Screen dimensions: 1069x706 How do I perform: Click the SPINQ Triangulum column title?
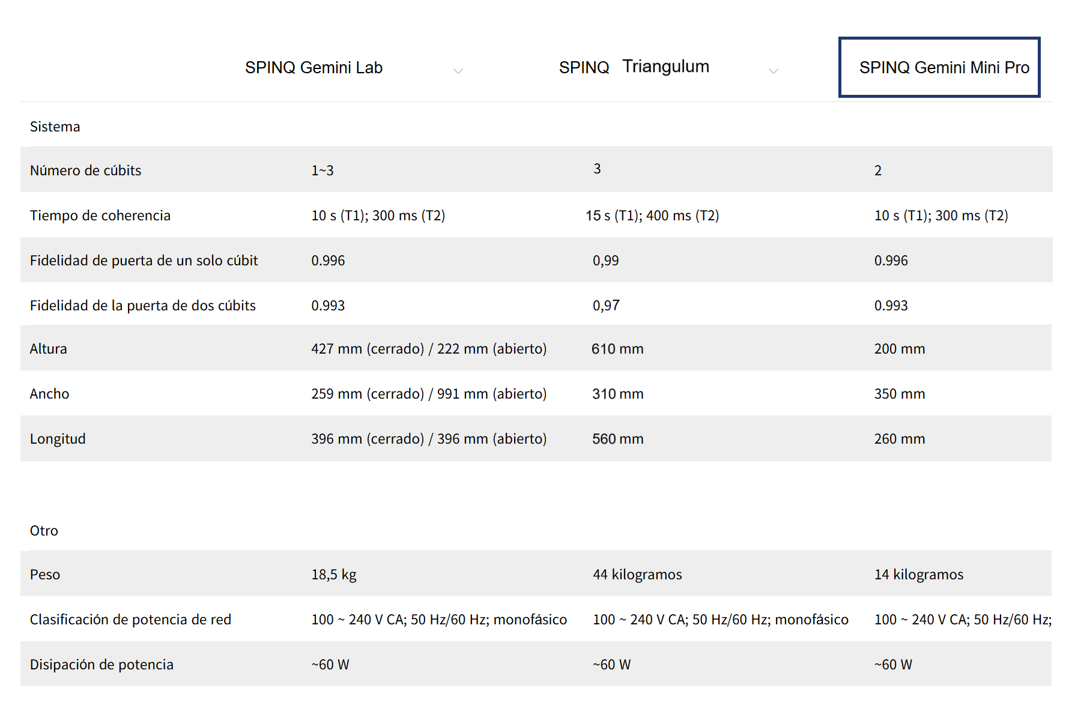tap(634, 67)
